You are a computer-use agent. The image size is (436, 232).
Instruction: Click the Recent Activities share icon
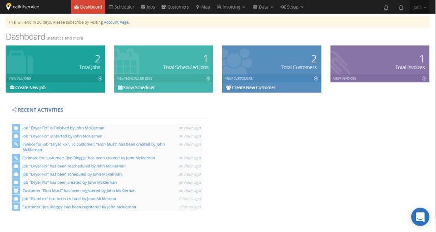[14, 110]
